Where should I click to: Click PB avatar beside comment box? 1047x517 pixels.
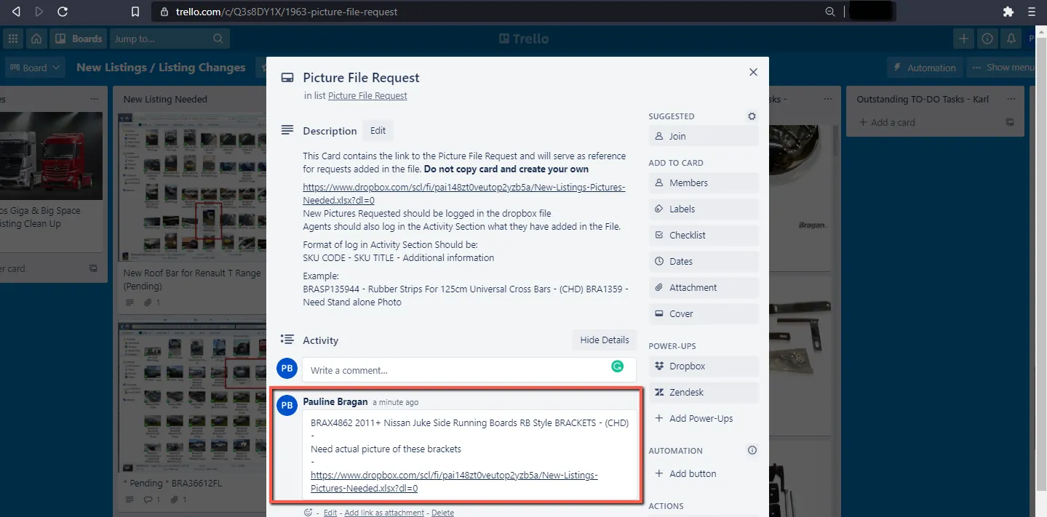click(x=287, y=369)
